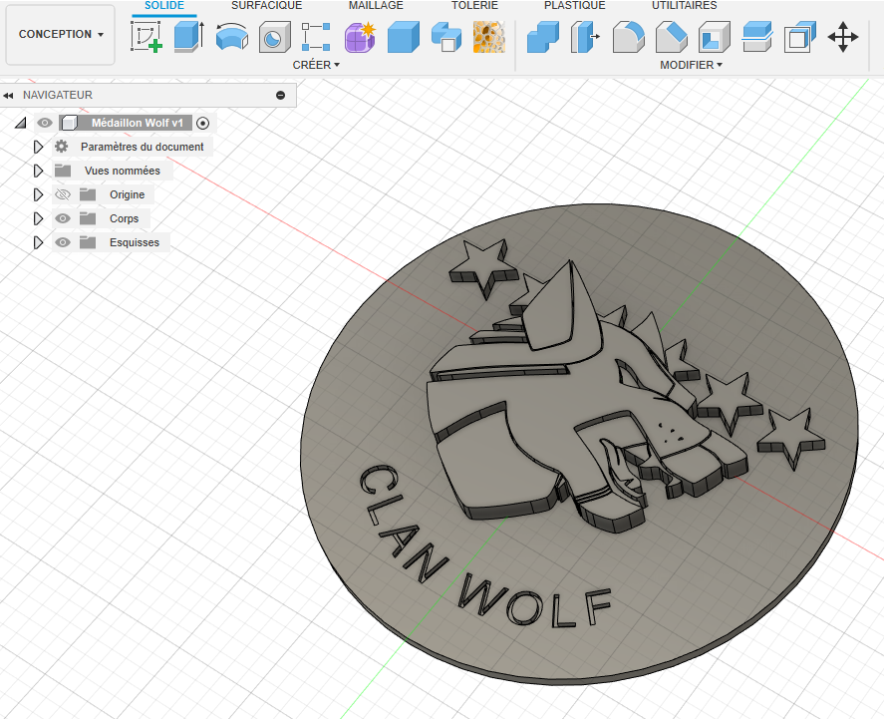Select the Vues nommées label
Screen dimensions: 884x719
(x=123, y=171)
